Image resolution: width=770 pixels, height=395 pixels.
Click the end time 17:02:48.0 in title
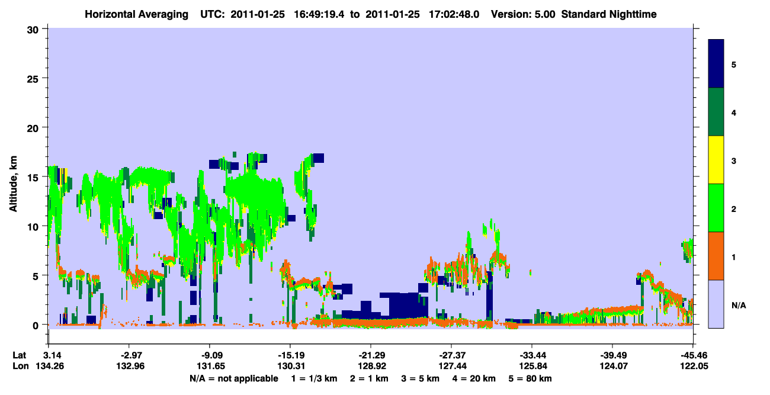pos(454,14)
